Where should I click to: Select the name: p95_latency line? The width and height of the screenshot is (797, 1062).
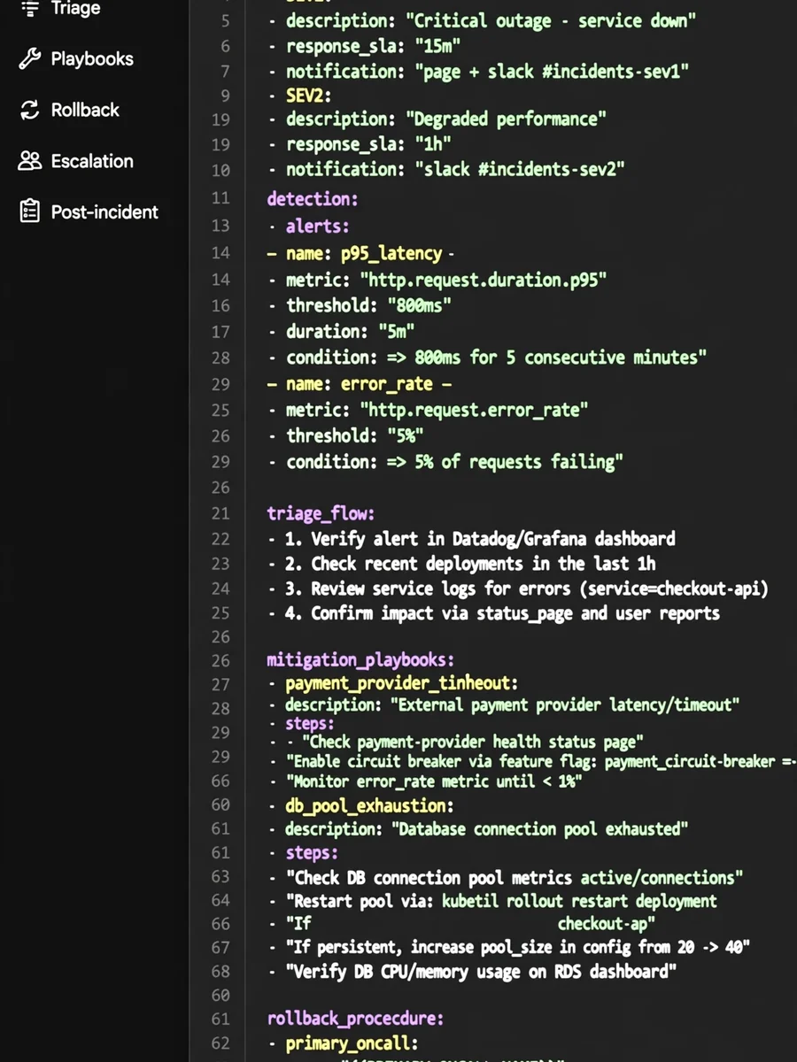coord(360,253)
